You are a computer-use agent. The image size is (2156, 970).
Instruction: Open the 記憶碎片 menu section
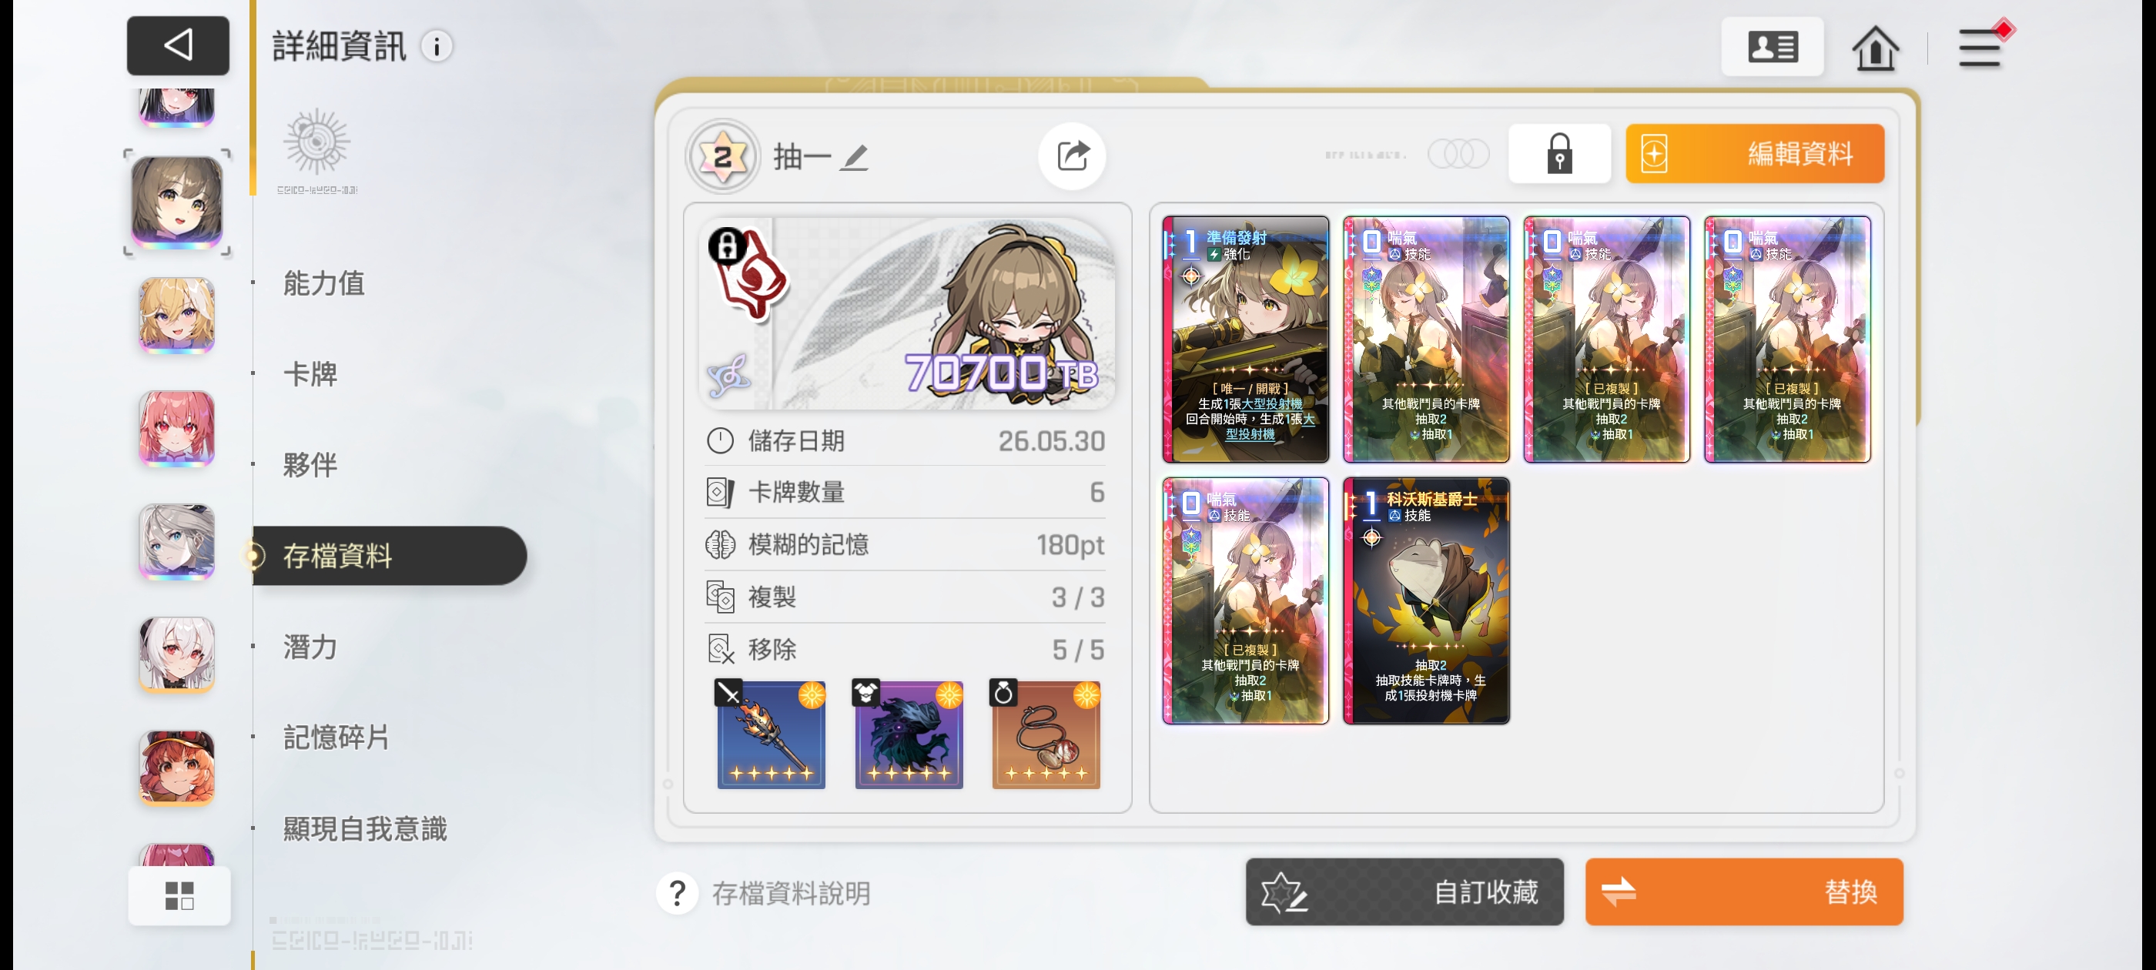point(336,738)
